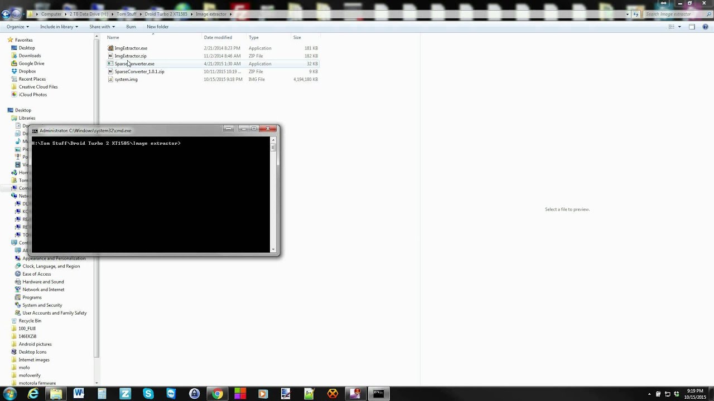Screen dimensions: 714x401
Task: Open Microsoft Word from taskbar
Action: click(x=79, y=394)
